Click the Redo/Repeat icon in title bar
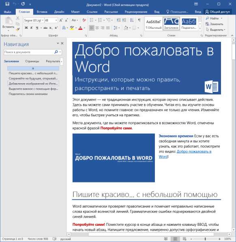236x242 pixels. tap(23, 4)
